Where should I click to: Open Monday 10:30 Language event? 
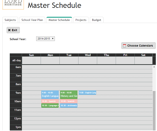[50, 106]
